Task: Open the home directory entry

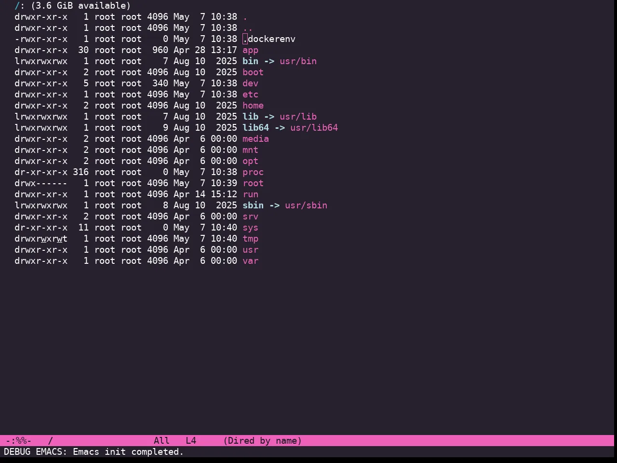Action: (253, 106)
